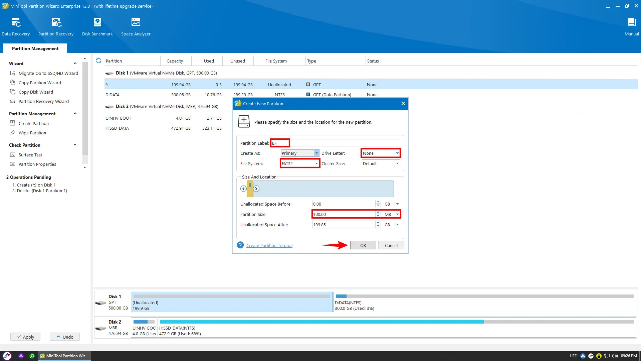Screen dimensions: 641x361
Task: Open Space Analyzer
Action: (136, 26)
